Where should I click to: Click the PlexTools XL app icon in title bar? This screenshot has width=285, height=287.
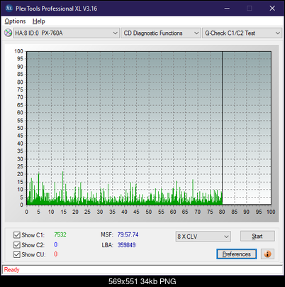9,9
